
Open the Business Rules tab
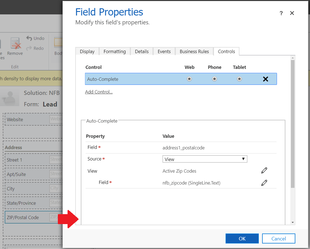pos(194,51)
